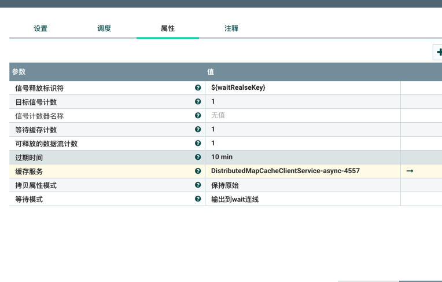
Task: Show help info for 缓存服务
Action: click(x=198, y=171)
